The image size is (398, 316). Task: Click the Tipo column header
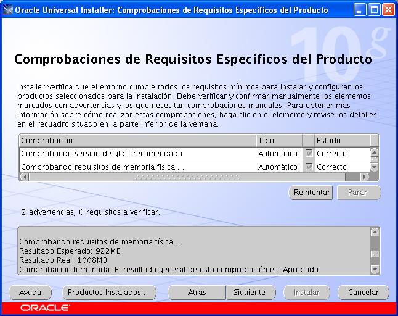pyautogui.click(x=279, y=141)
